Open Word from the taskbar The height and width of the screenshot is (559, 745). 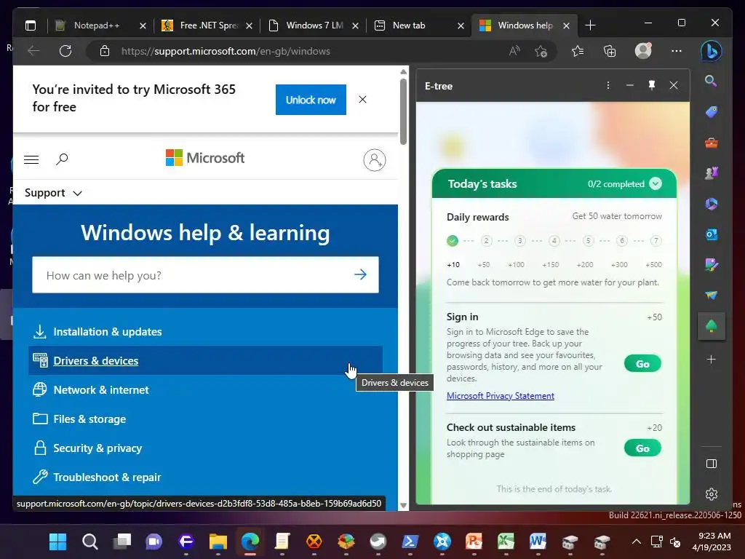click(x=538, y=542)
